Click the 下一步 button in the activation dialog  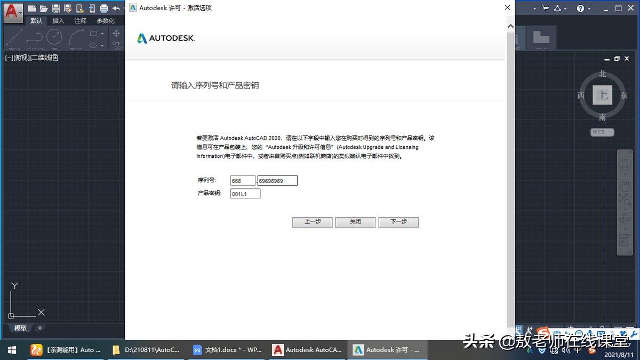[x=398, y=222]
